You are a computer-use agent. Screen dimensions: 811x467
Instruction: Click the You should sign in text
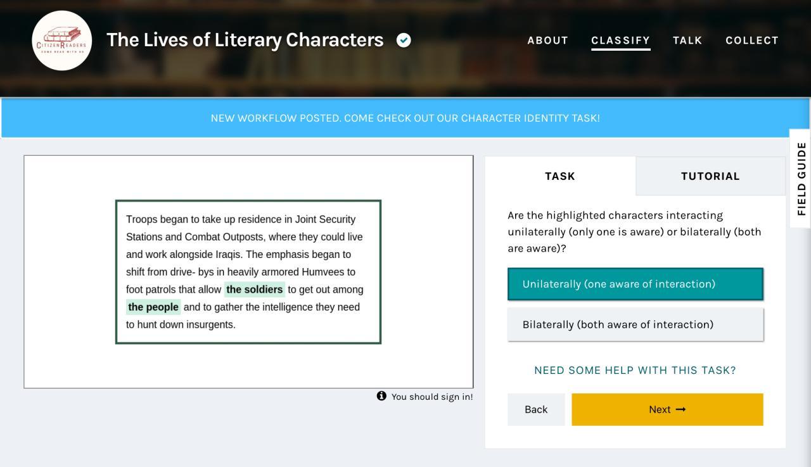(432, 397)
